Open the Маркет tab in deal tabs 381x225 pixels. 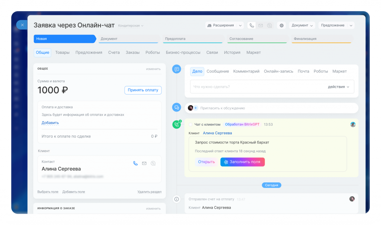coord(253,53)
